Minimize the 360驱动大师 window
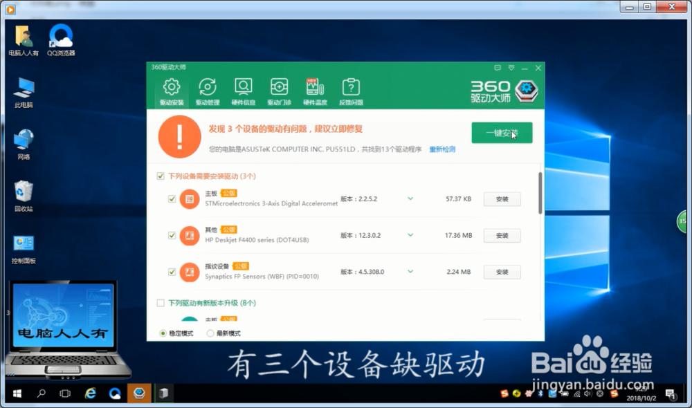The width and height of the screenshot is (692, 408). (525, 68)
